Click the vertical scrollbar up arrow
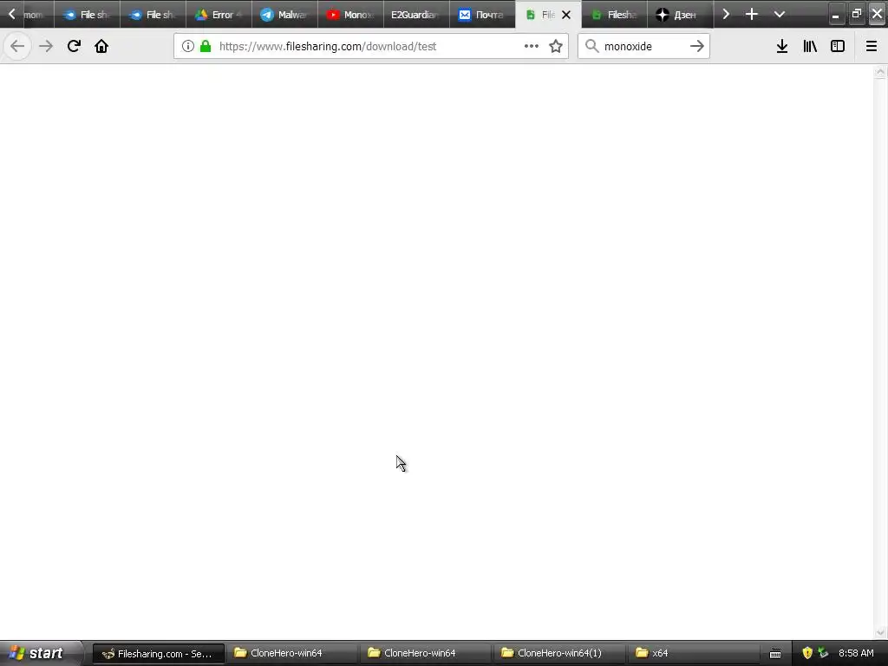The image size is (888, 666). (x=880, y=72)
